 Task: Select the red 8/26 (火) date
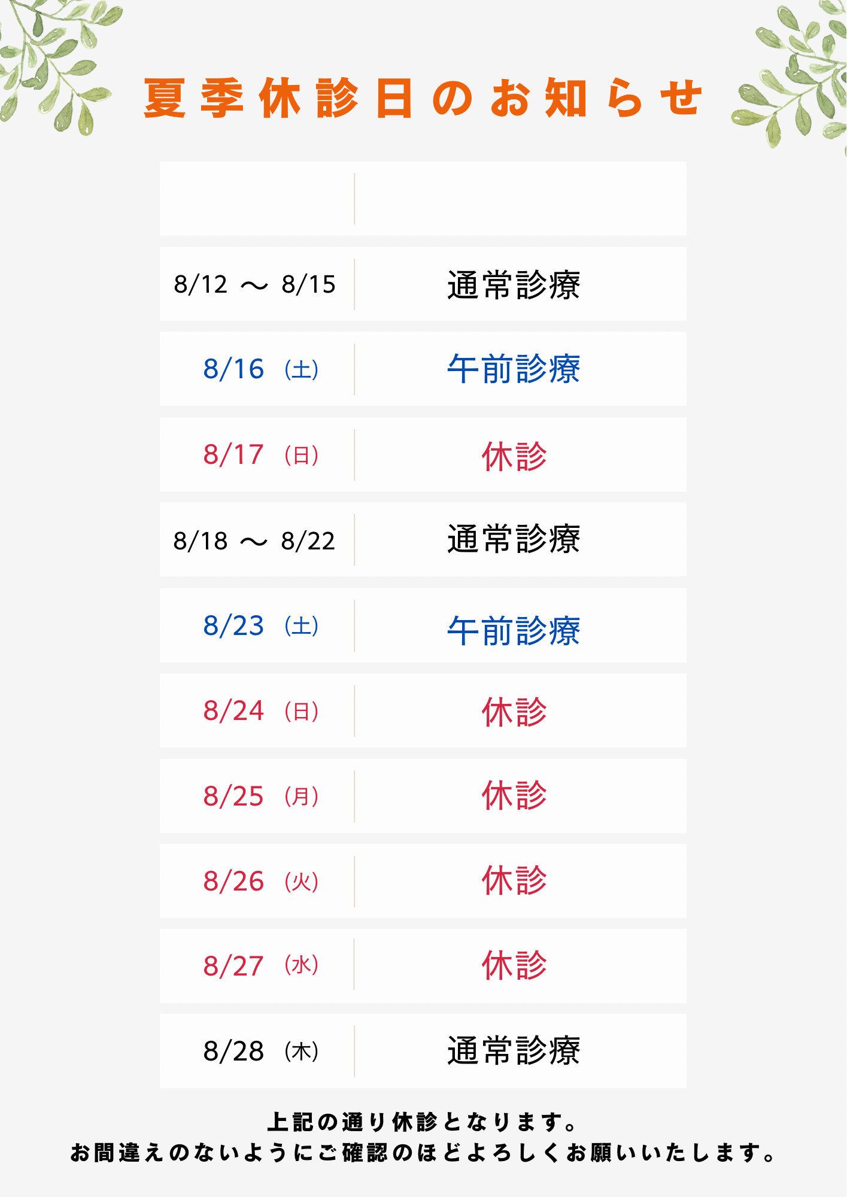(x=261, y=882)
